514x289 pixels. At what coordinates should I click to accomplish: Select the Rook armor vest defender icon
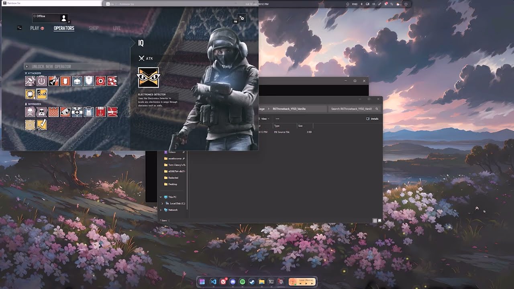pos(89,112)
